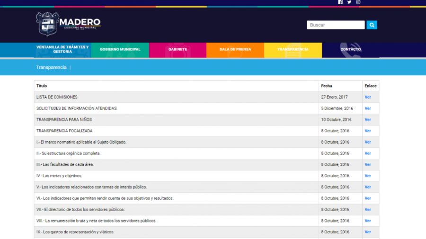The width and height of the screenshot is (426, 239).
Task: Open Ver for Las metas y objetivos
Action: pyautogui.click(x=368, y=176)
